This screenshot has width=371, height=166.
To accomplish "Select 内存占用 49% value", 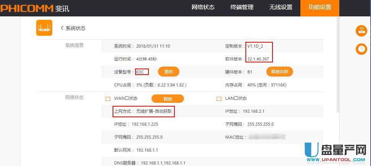I will [x=267, y=85].
